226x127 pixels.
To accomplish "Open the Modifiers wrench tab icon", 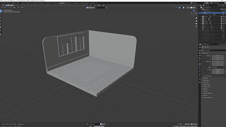I will tap(200, 66).
